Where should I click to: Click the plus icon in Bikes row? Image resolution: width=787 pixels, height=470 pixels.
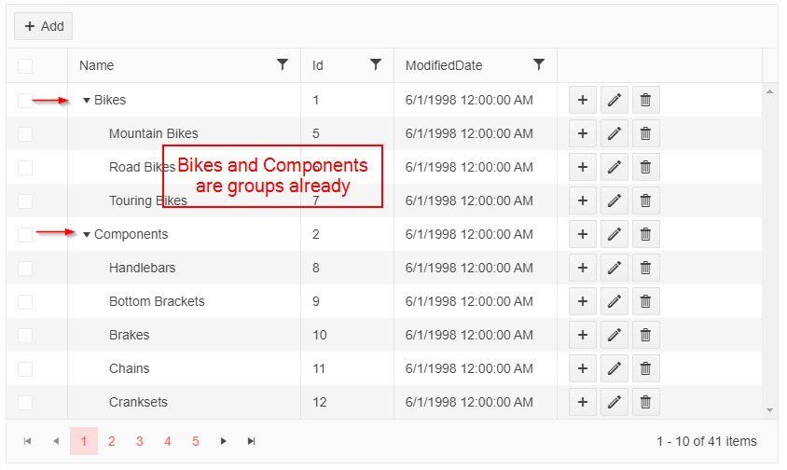tap(583, 100)
